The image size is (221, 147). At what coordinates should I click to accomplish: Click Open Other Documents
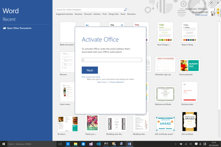click(19, 28)
